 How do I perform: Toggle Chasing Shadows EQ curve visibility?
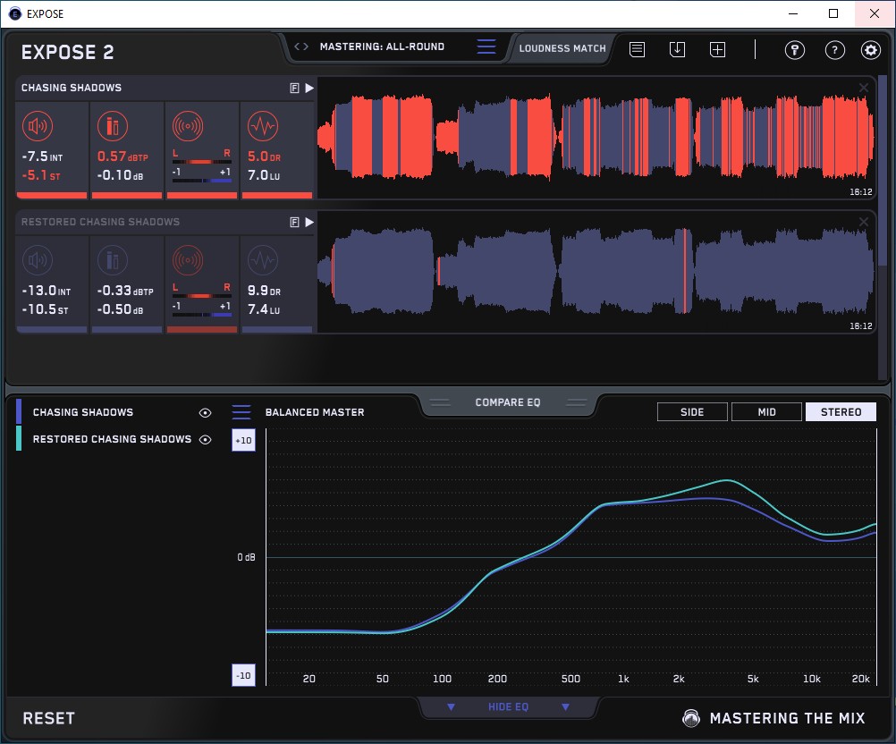pyautogui.click(x=206, y=413)
